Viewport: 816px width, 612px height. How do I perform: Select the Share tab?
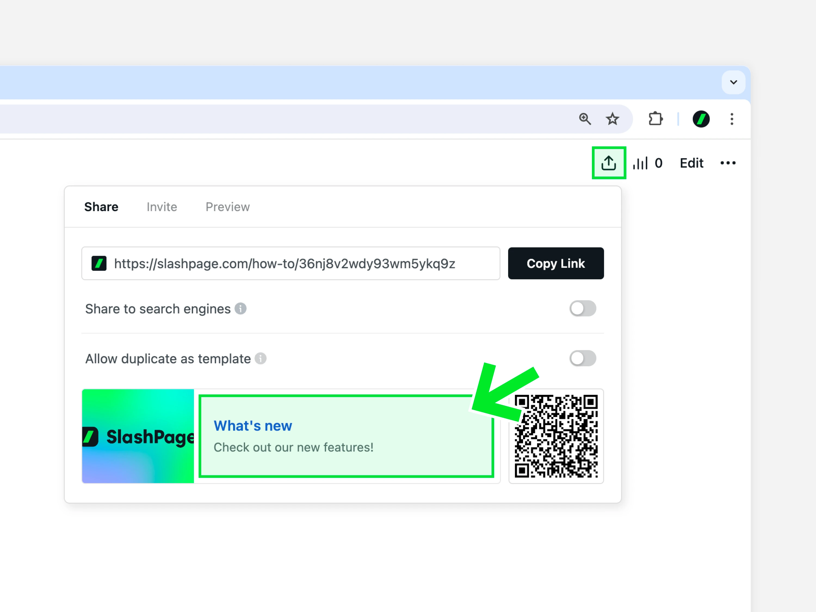[x=101, y=207]
